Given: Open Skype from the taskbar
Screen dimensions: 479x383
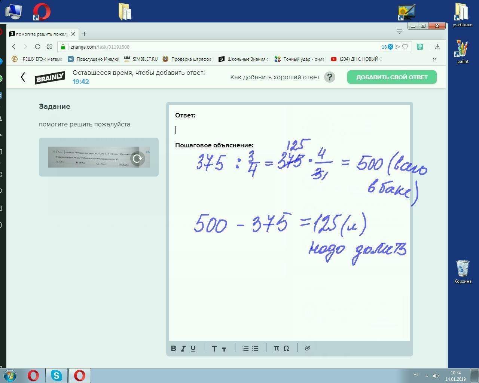Looking at the screenshot, I should 57,375.
